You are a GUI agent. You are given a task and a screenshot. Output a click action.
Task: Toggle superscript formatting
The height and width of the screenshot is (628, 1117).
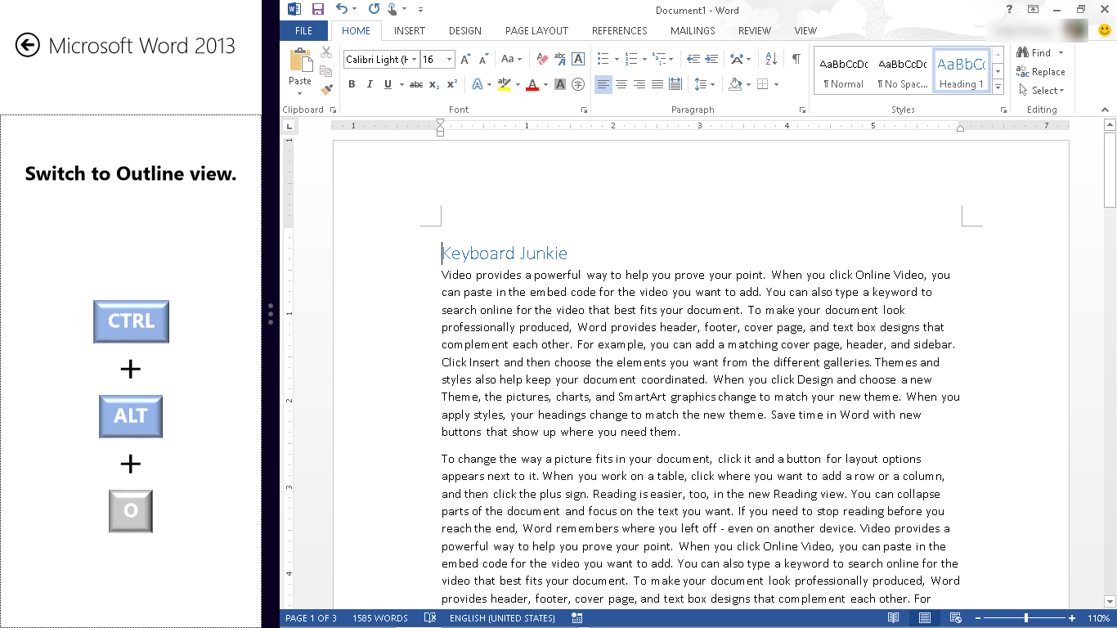tap(452, 84)
